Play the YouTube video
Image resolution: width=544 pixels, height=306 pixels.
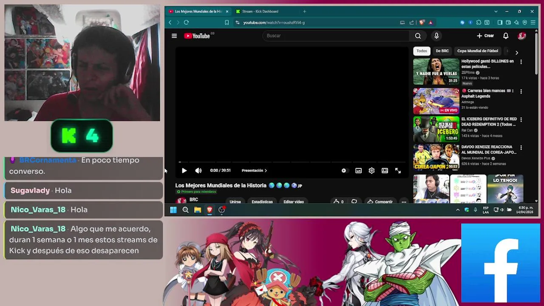pos(184,170)
